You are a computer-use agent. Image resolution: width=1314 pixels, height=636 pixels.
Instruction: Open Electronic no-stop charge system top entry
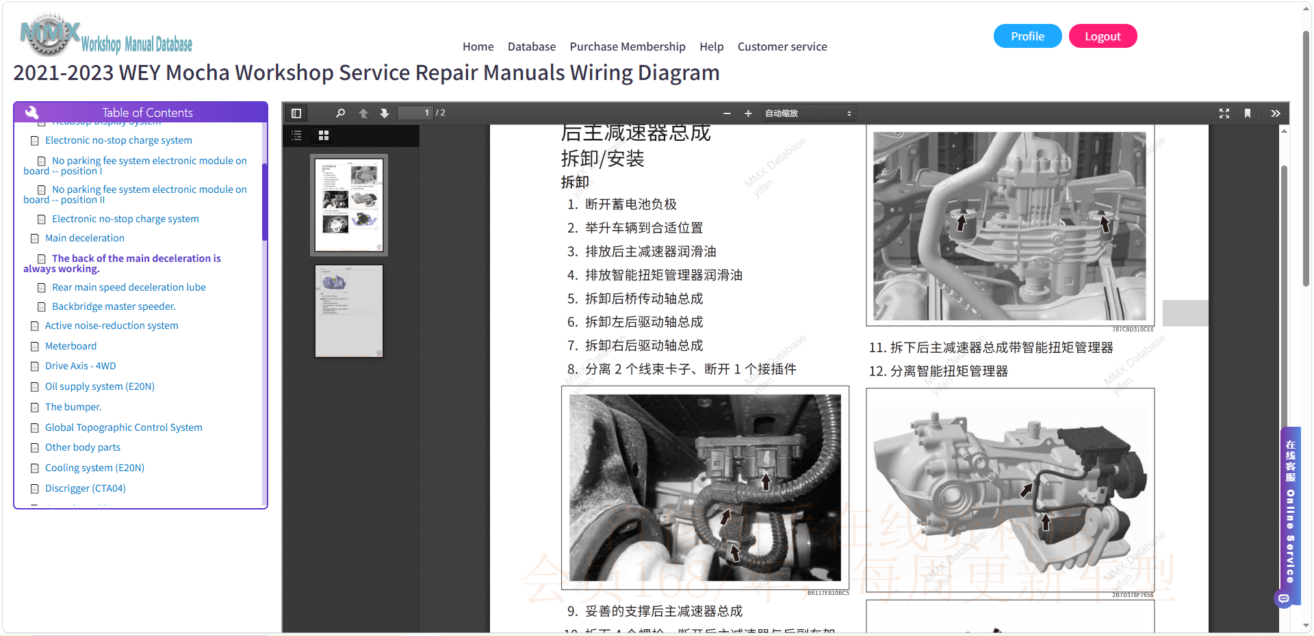pyautogui.click(x=118, y=140)
